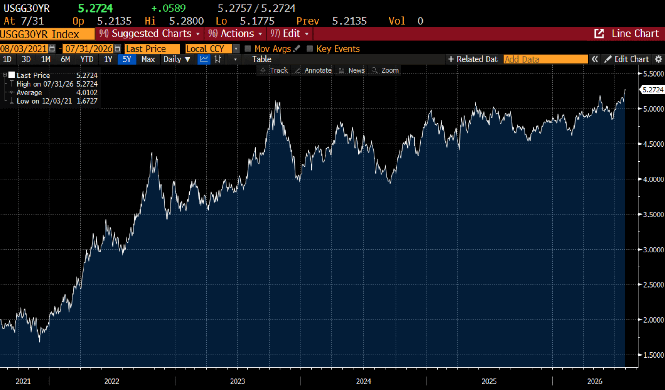Click the USGG30YR Index security field

[x=47, y=34]
